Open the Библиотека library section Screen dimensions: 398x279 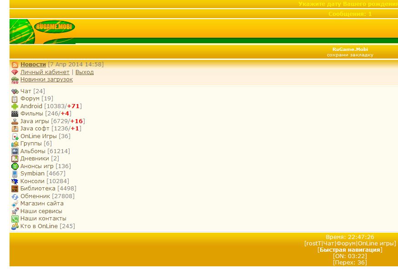38,189
